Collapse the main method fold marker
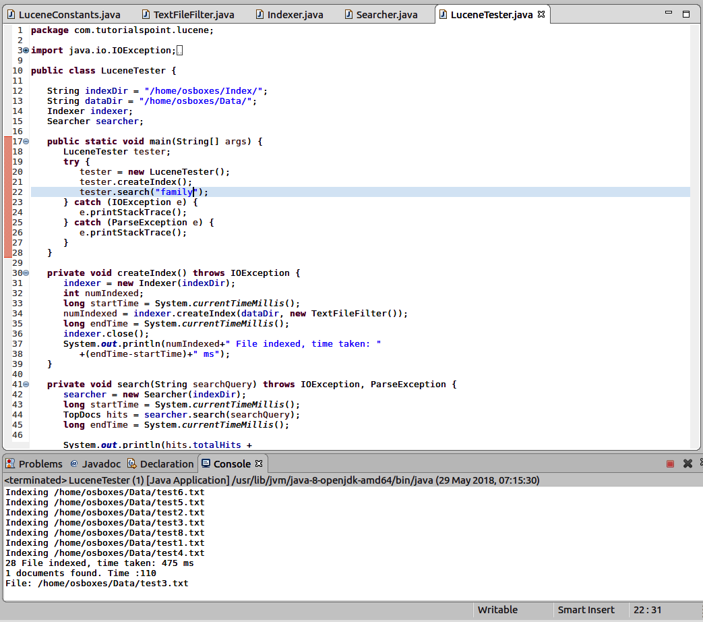 coord(26,142)
